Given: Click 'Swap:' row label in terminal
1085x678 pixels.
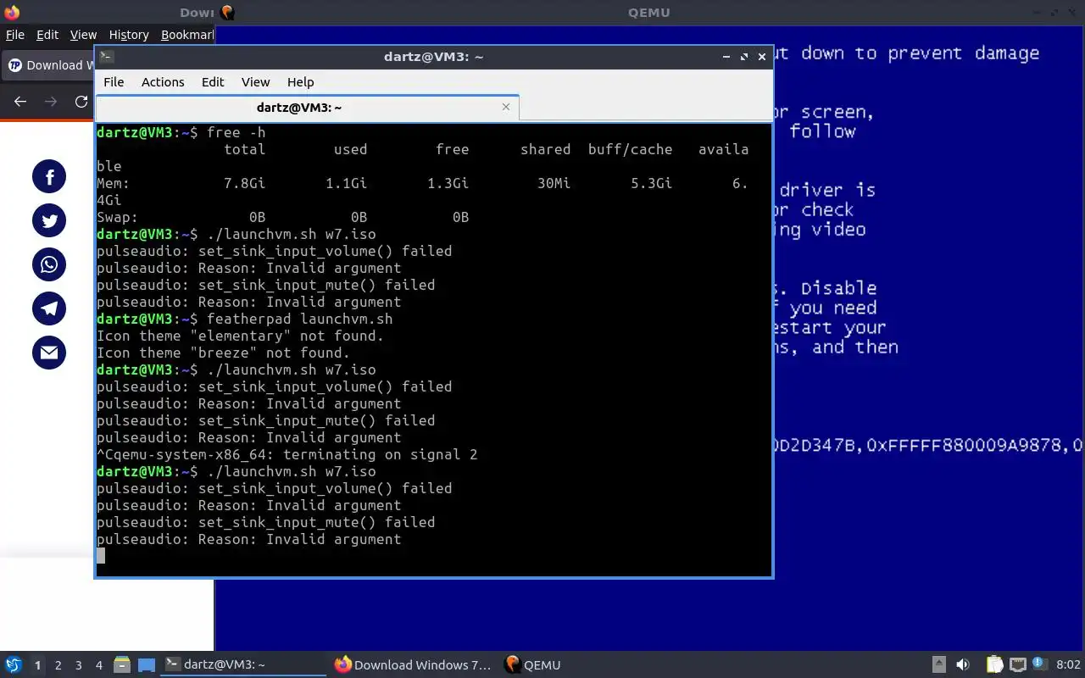Looking at the screenshot, I should pyautogui.click(x=118, y=217).
